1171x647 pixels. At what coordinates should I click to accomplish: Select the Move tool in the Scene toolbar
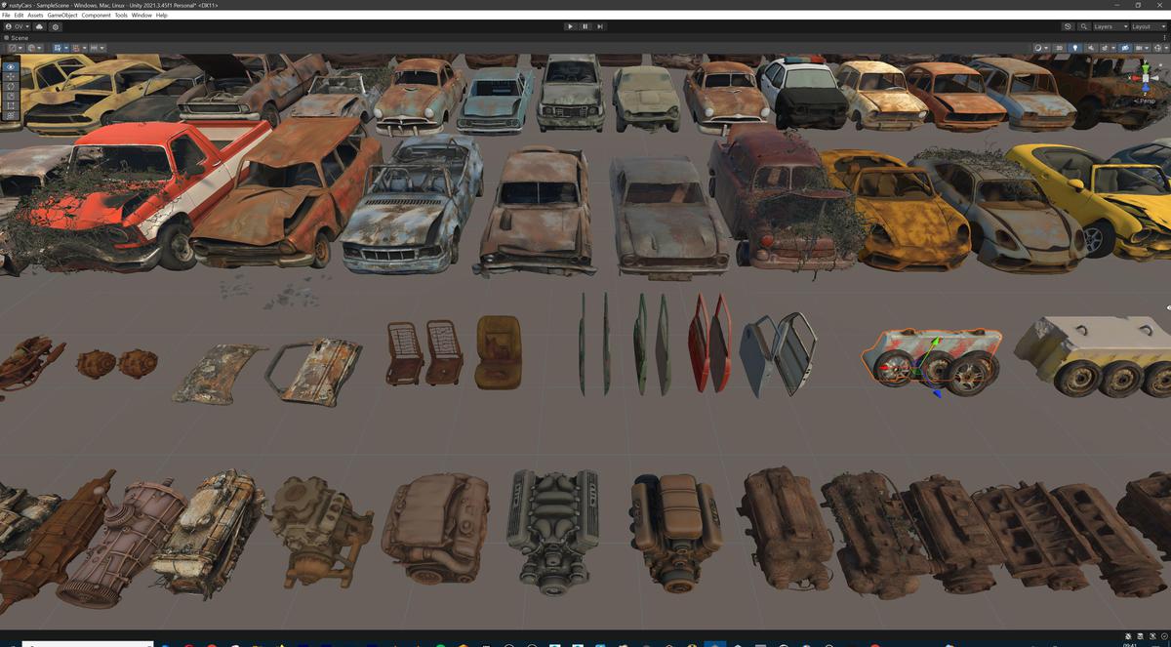[10, 77]
